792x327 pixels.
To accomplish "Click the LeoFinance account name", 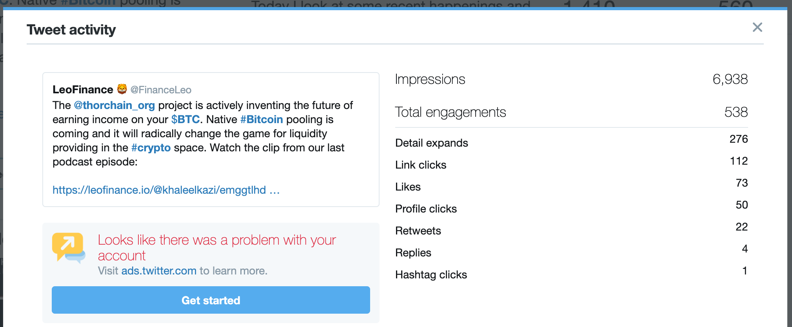I will point(83,90).
